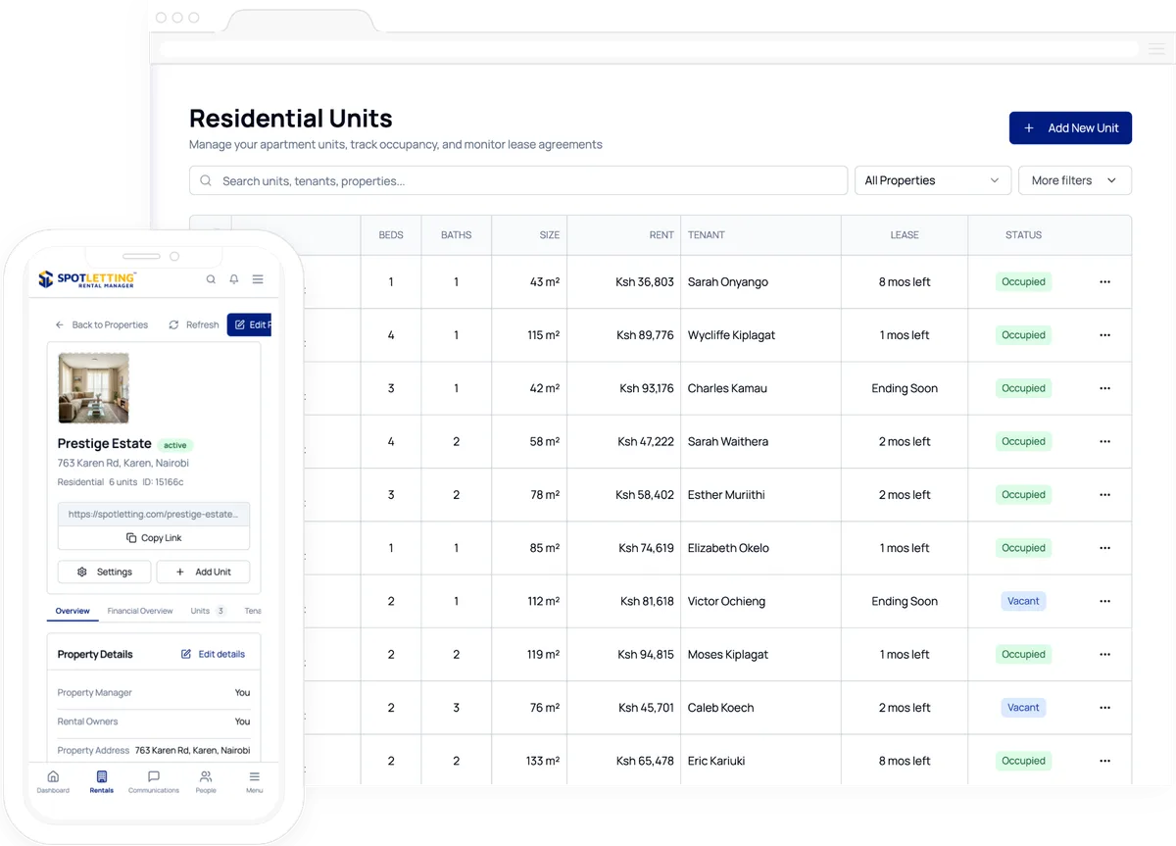Tap the mobile search magnifier icon
The image size is (1176, 846).
point(211,279)
